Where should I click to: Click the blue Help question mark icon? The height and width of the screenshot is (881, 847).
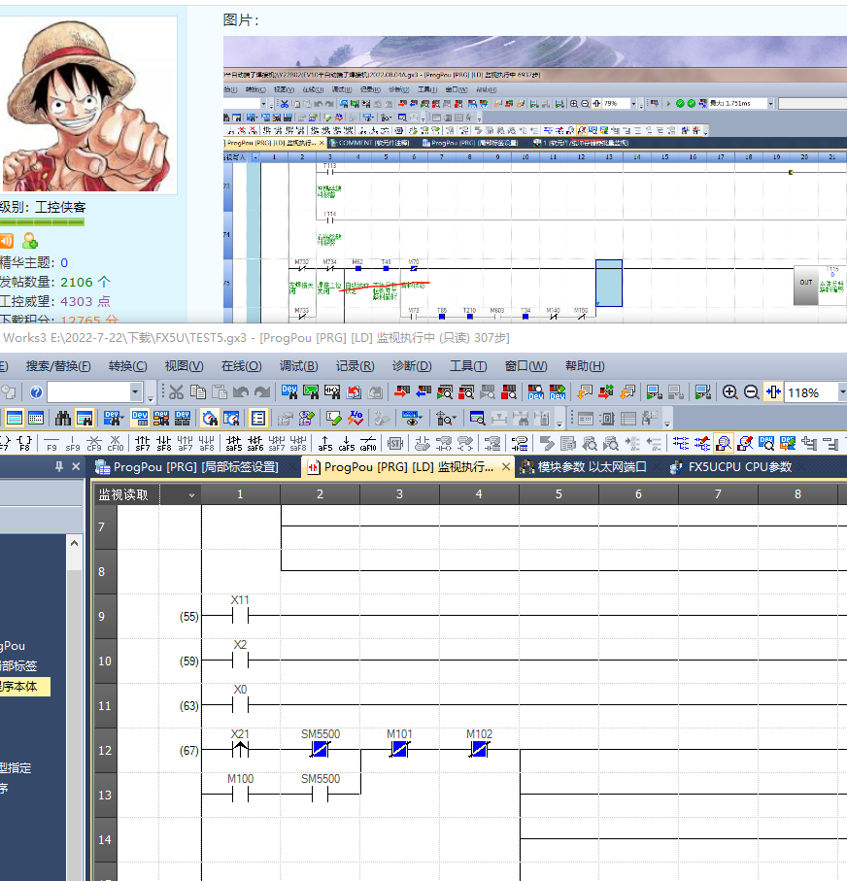[36, 392]
